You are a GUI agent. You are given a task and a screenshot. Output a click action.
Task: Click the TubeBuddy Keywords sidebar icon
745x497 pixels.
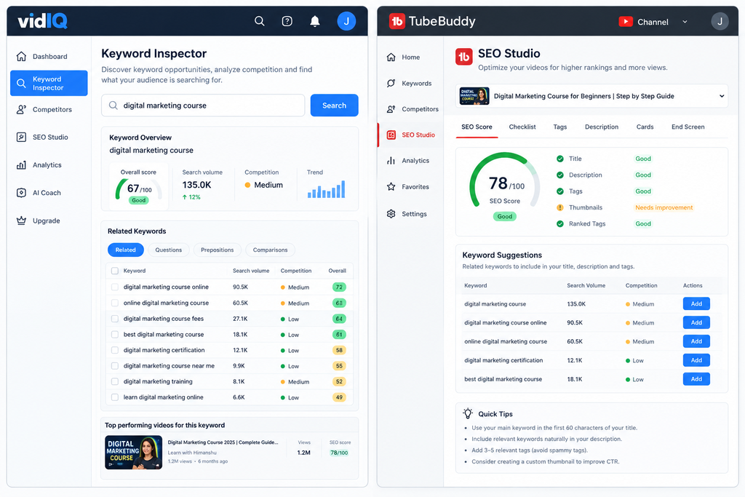(391, 83)
